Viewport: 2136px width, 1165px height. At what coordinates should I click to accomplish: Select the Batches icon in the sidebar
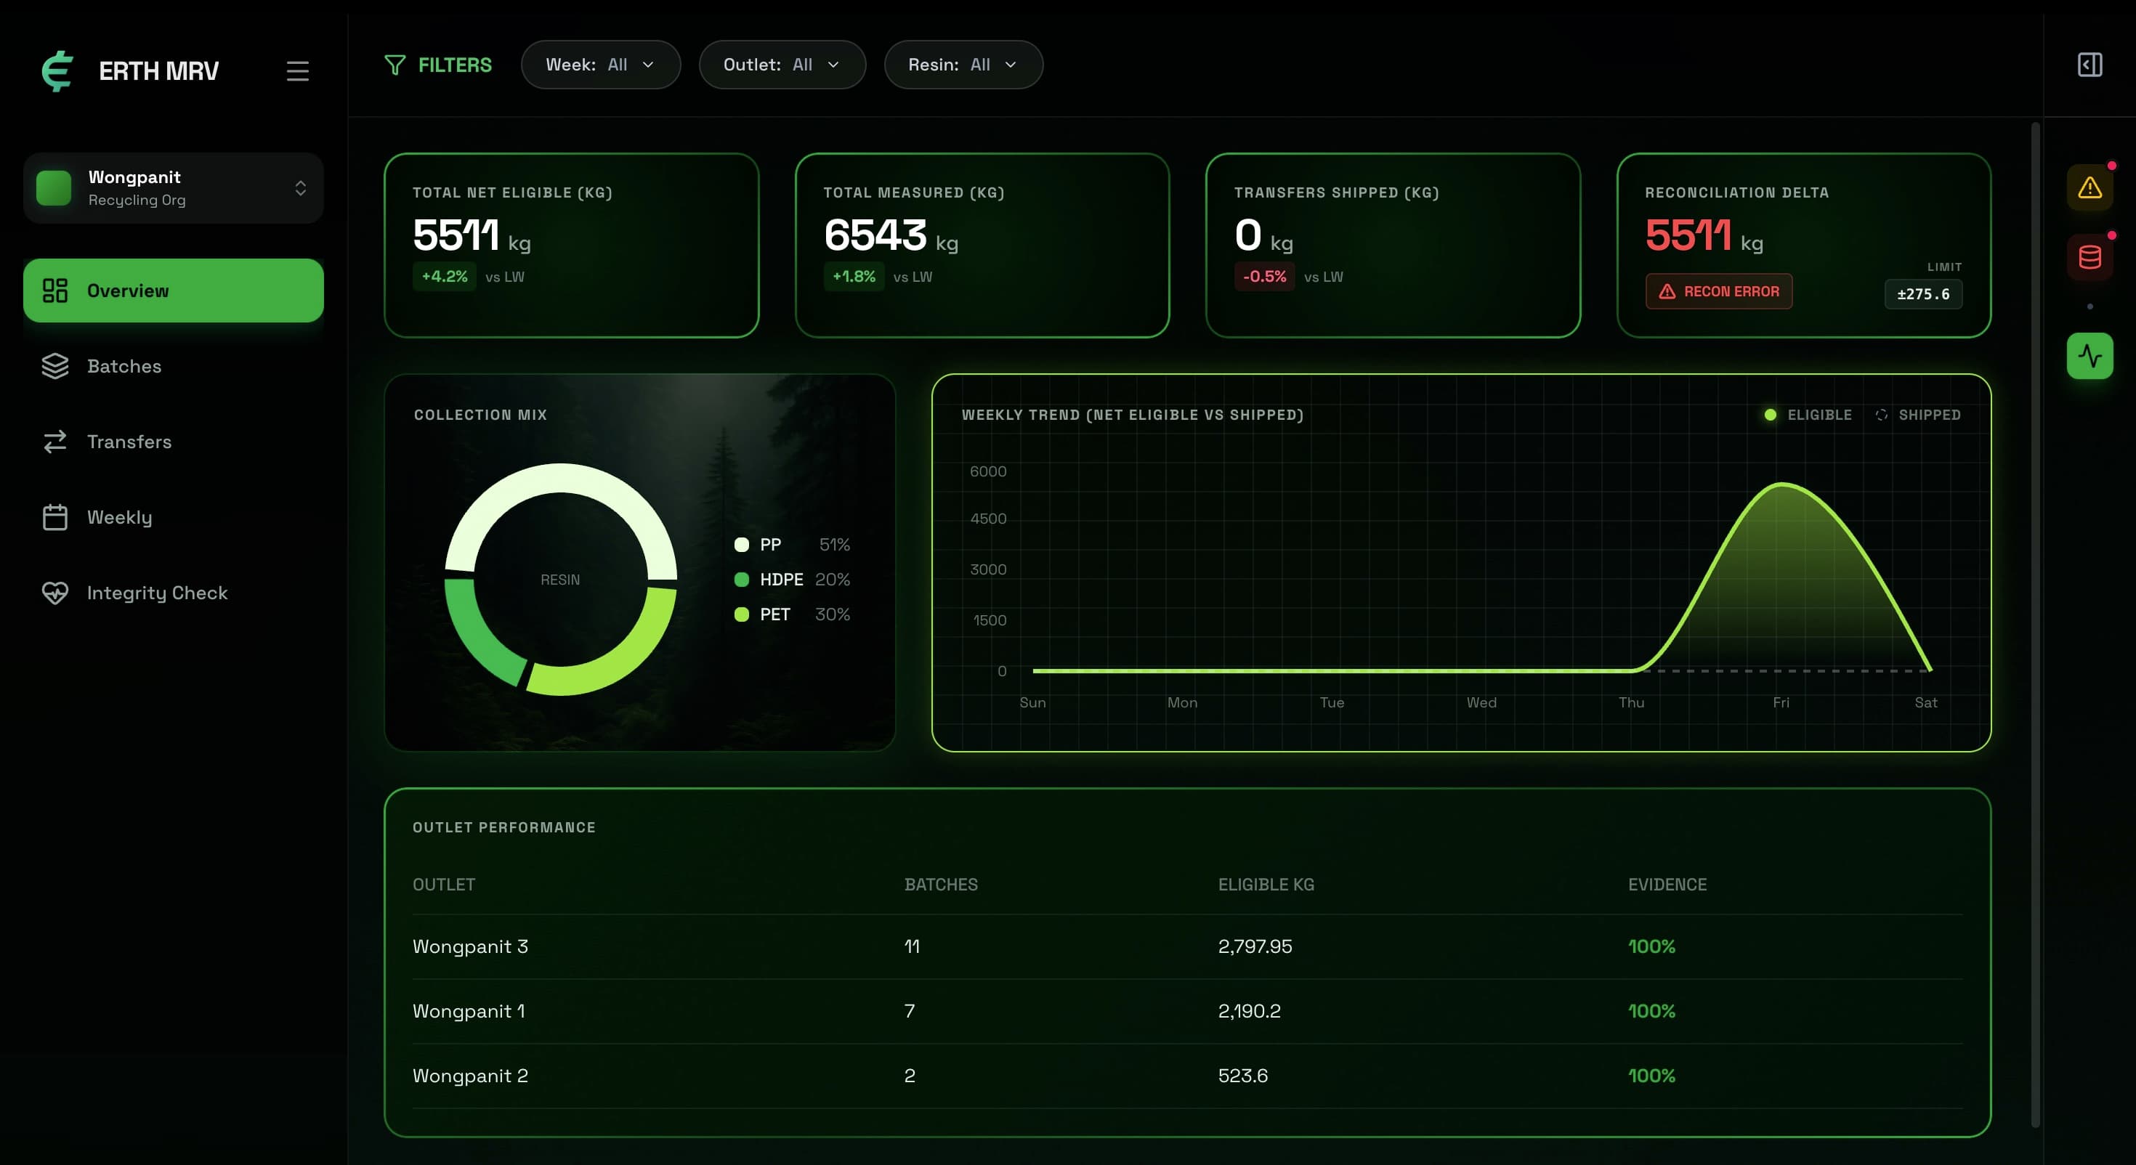(54, 365)
